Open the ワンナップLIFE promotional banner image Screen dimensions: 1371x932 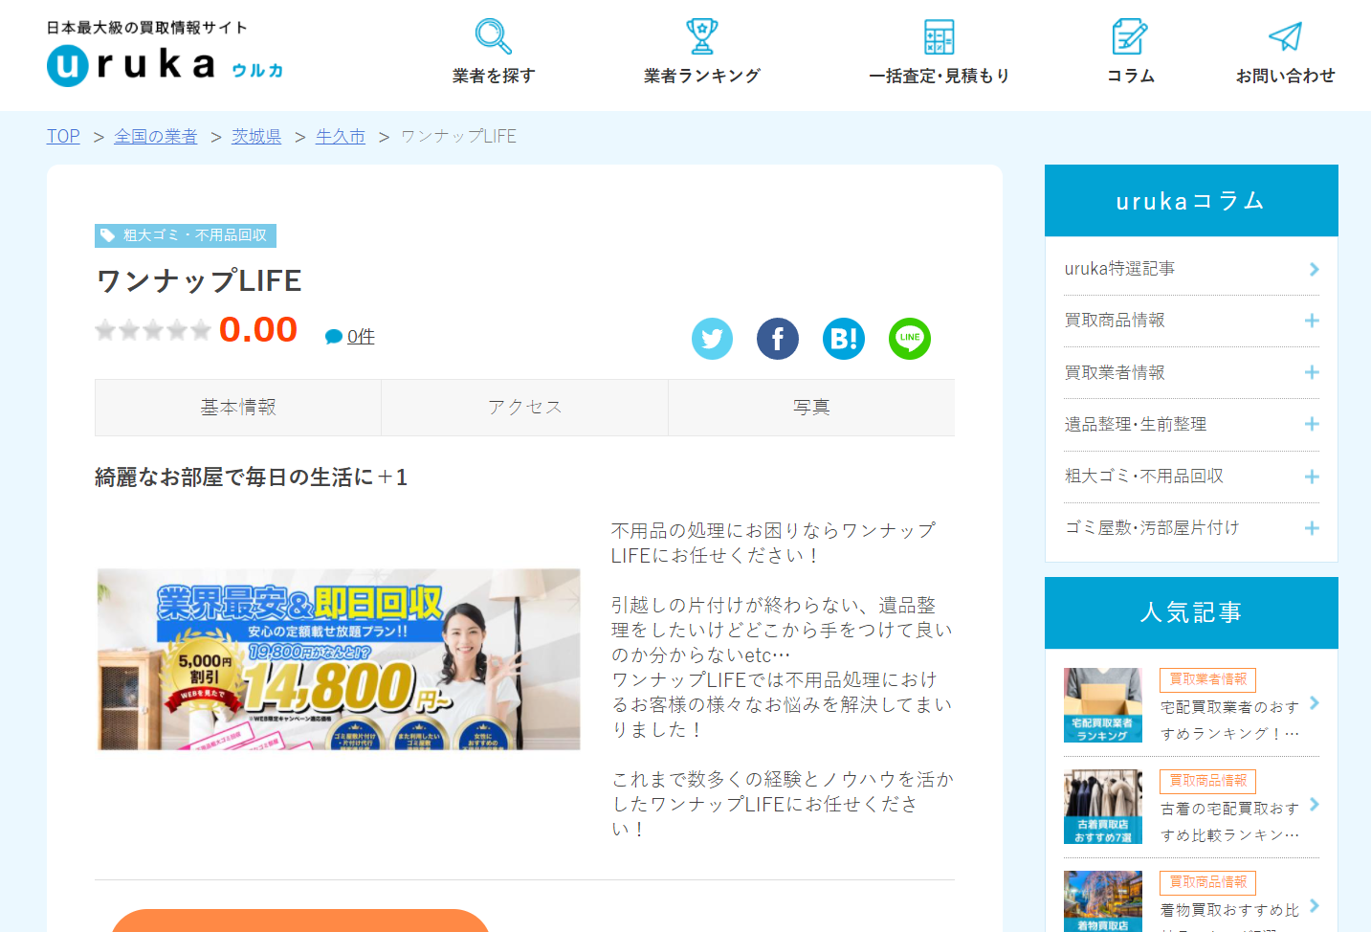pos(339,659)
